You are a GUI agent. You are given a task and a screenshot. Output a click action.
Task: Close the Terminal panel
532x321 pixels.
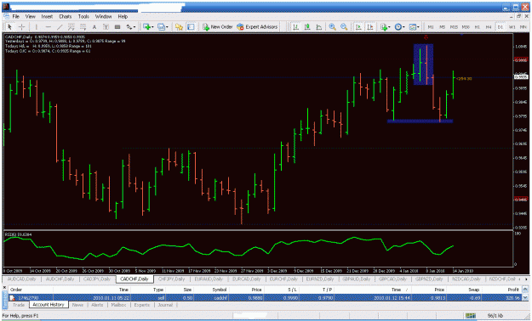(5, 288)
